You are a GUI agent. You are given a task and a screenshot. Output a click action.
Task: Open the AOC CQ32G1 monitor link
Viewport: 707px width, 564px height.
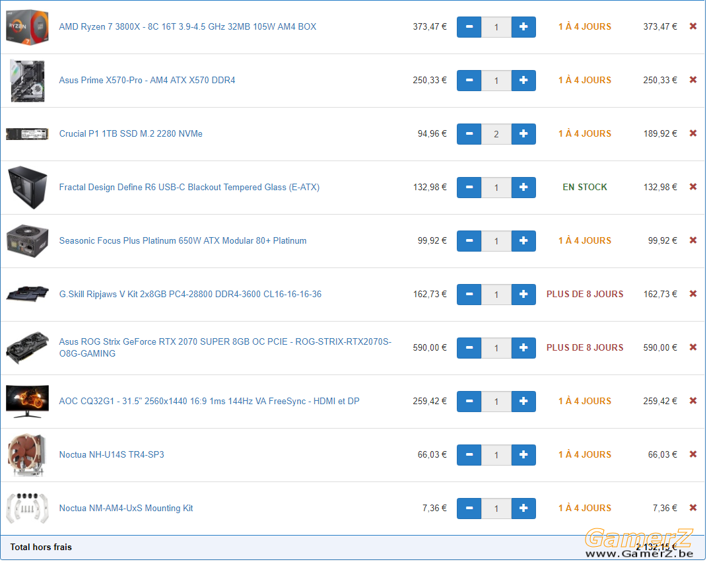click(209, 401)
